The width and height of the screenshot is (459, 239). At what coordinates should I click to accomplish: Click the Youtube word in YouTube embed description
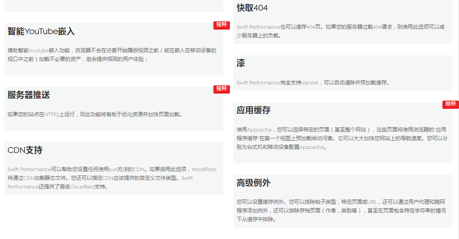pyautogui.click(x=38, y=50)
